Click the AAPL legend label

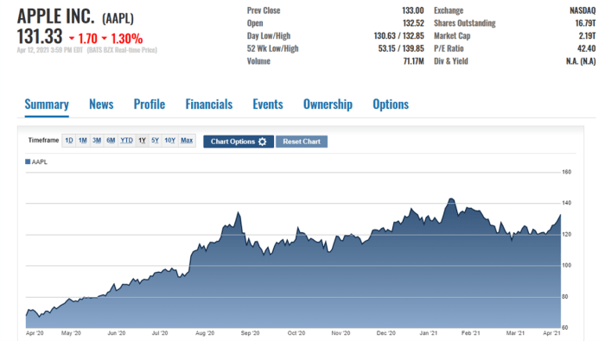pos(40,161)
